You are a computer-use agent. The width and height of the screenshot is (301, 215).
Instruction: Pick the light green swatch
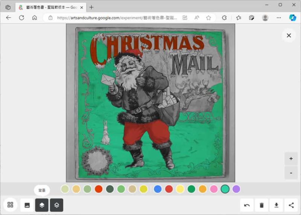[121, 189]
